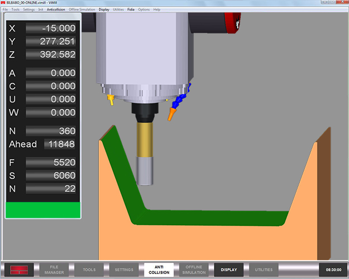Open the Tools bottom bar button
This screenshot has width=349, height=279.
[x=89, y=270]
